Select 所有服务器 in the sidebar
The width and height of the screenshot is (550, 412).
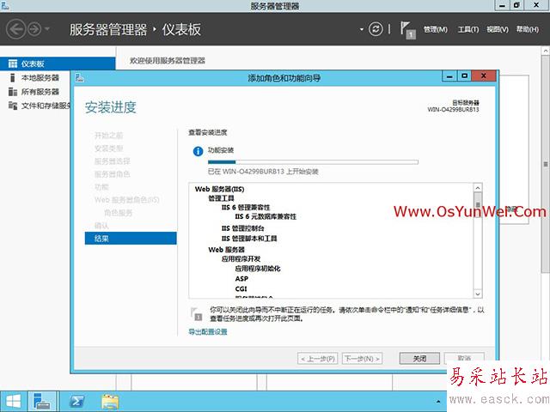pos(40,92)
